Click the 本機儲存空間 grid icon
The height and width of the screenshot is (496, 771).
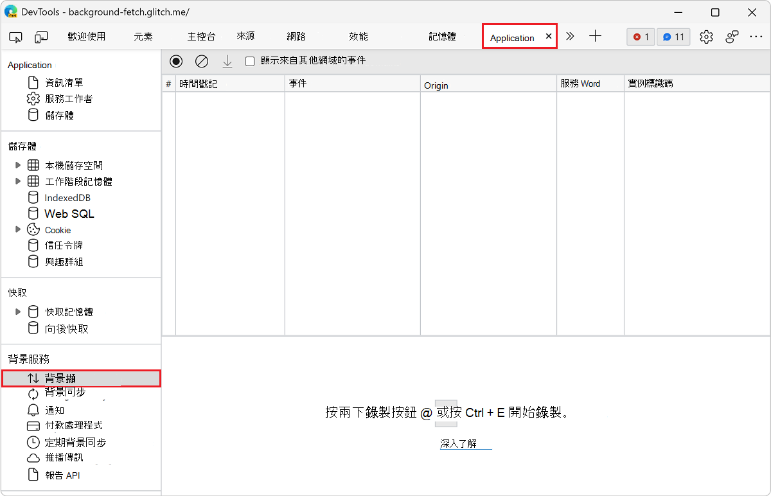(x=33, y=165)
